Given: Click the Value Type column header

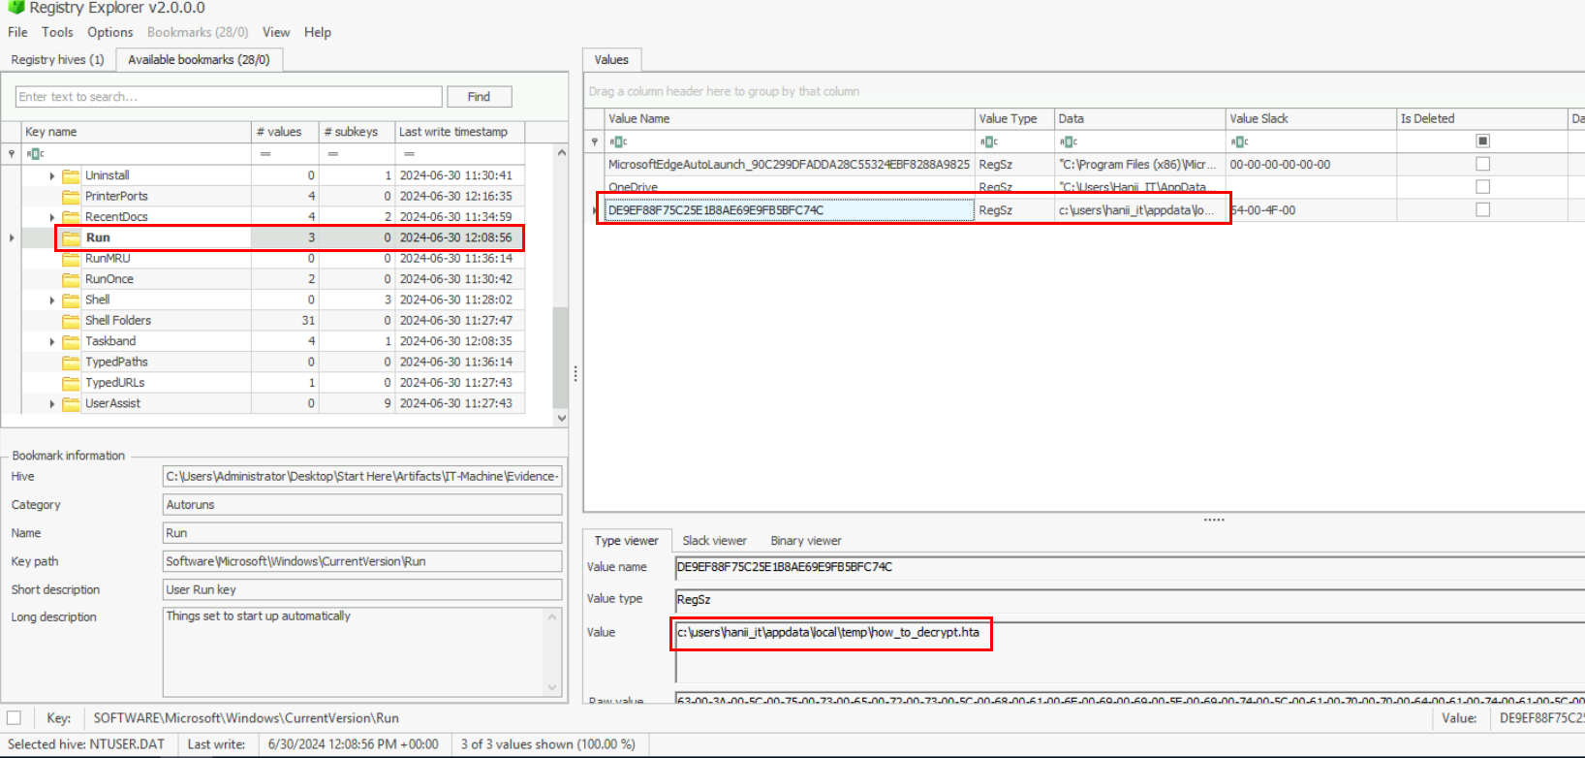Looking at the screenshot, I should (1008, 118).
